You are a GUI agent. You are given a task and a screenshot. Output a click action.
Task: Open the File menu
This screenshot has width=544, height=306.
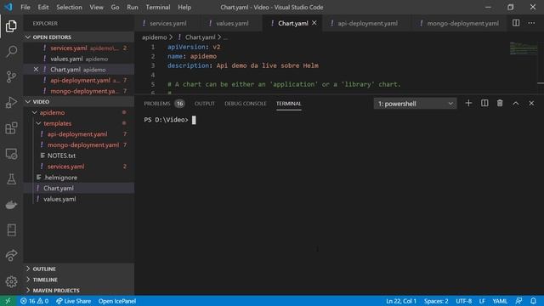pyautogui.click(x=25, y=7)
